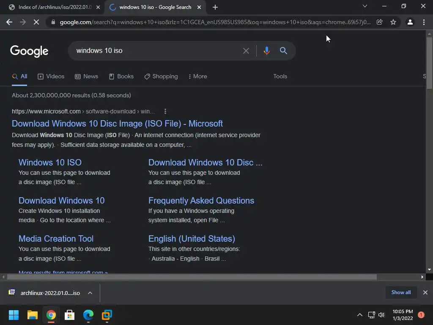Open a new browser tab
433x325 pixels.
(215, 7)
